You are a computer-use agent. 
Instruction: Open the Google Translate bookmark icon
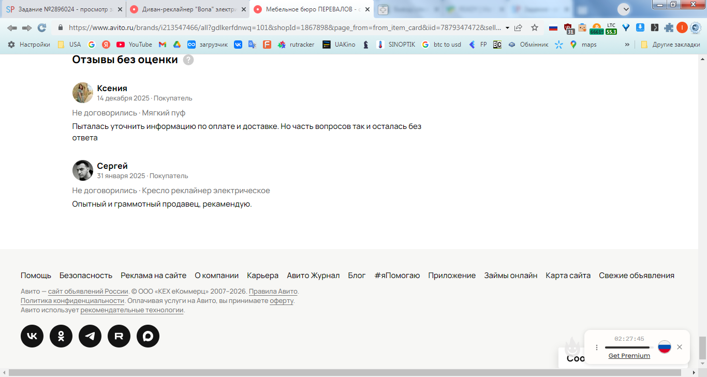tap(252, 45)
